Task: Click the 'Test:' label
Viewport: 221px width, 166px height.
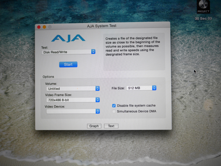Action: point(45,47)
